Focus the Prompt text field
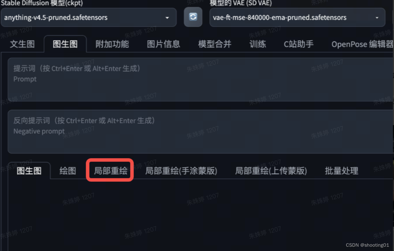This screenshot has height=251, width=394. click(200, 79)
